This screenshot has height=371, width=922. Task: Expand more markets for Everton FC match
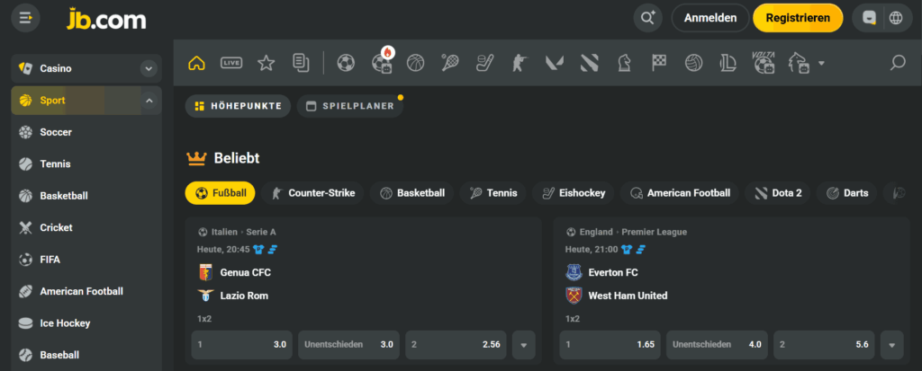[891, 344]
